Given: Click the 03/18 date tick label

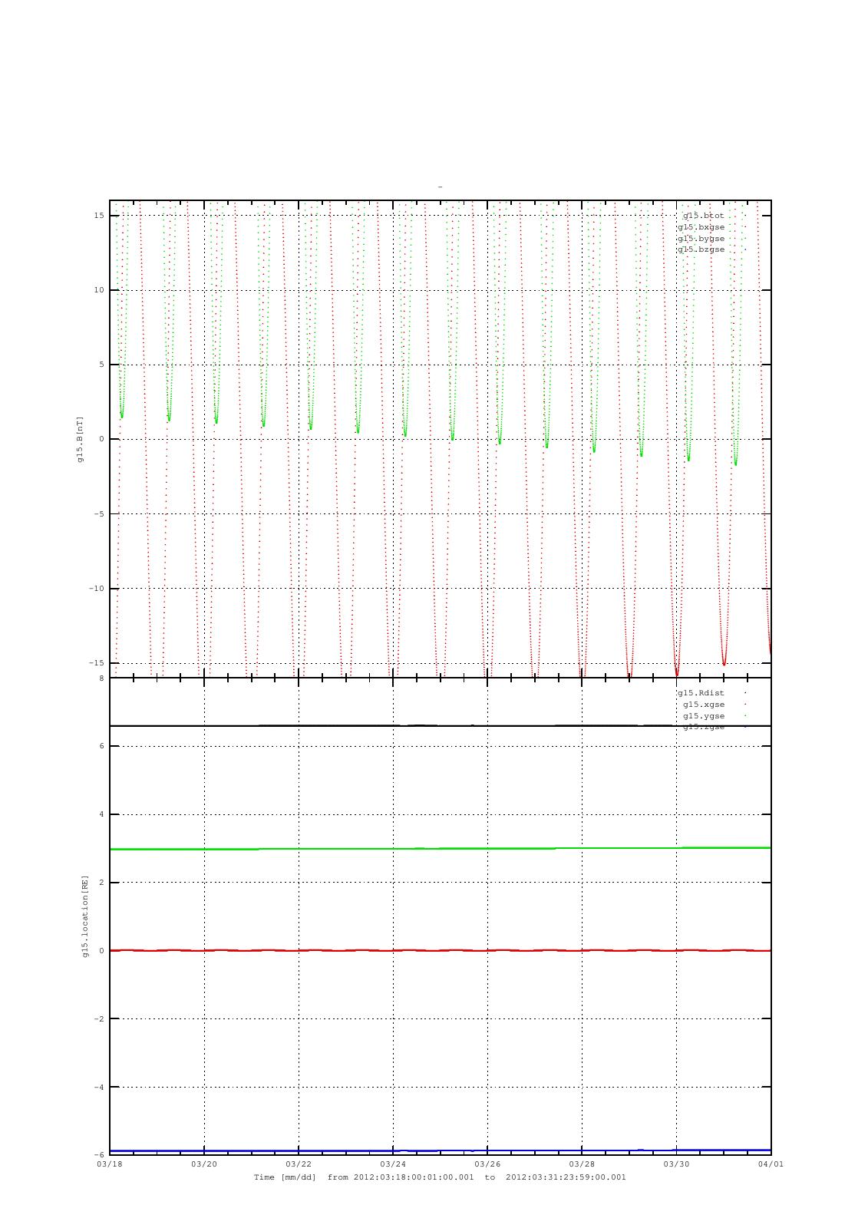Looking at the screenshot, I should pos(110,1164).
